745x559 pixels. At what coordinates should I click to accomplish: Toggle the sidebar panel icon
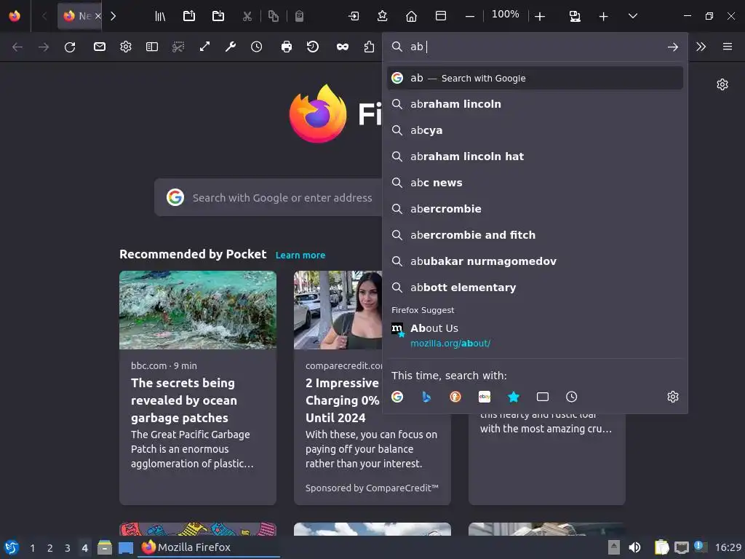point(152,47)
